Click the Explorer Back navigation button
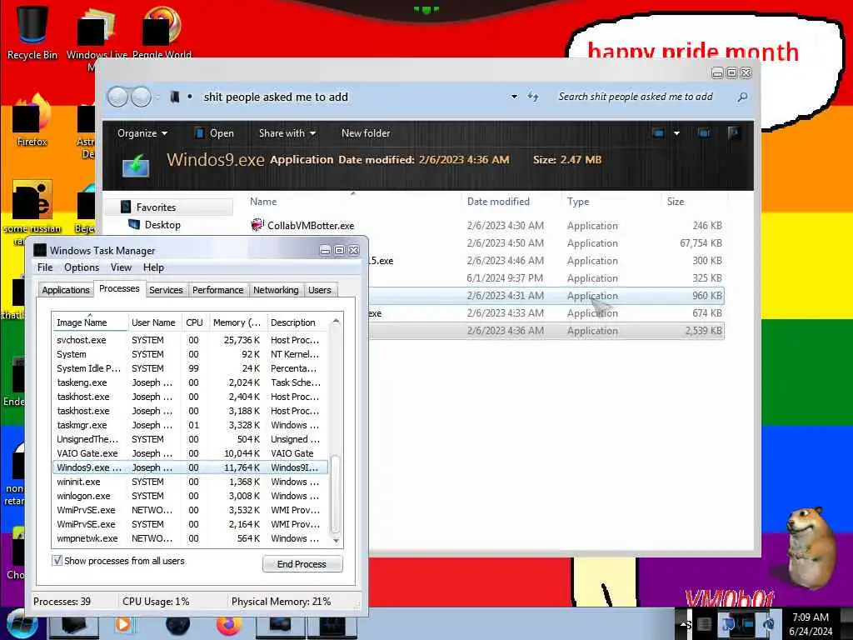 point(117,97)
